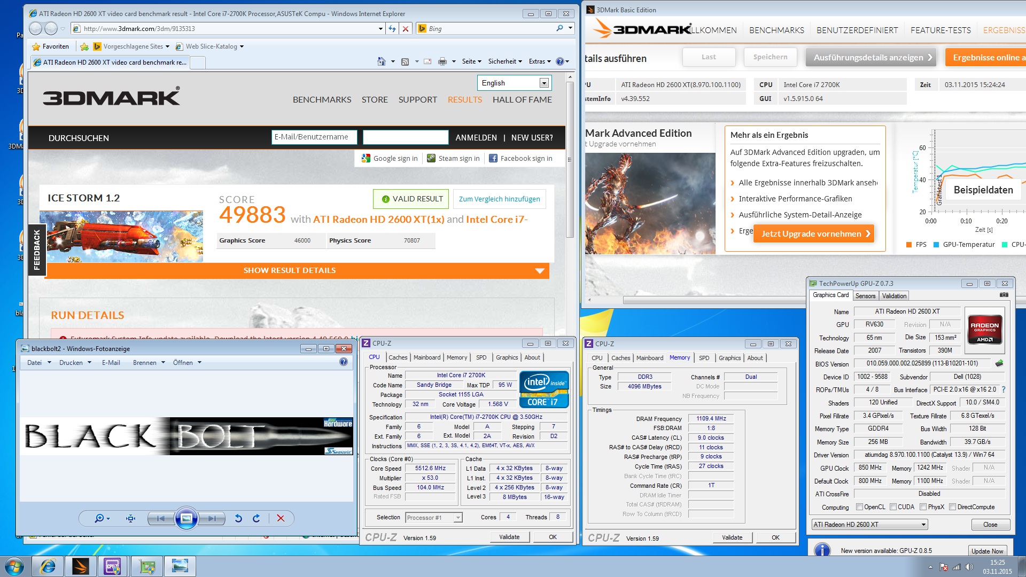Click the red delete X in photo viewer
Image resolution: width=1026 pixels, height=577 pixels.
pyautogui.click(x=281, y=518)
